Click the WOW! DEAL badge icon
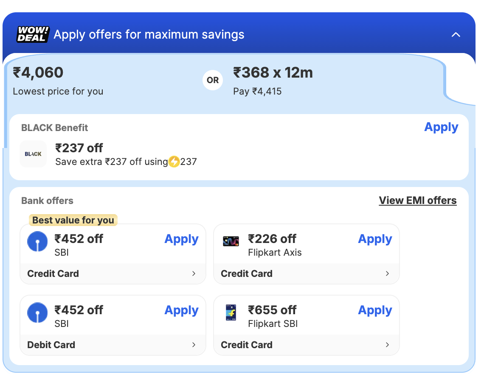 33,34
